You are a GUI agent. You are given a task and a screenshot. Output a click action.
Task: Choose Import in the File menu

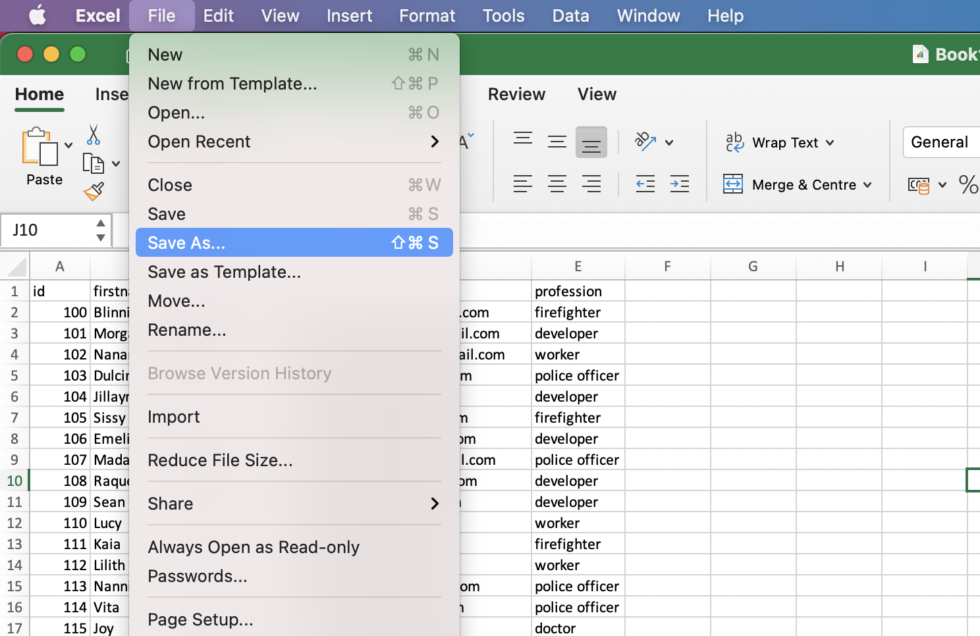pos(294,417)
